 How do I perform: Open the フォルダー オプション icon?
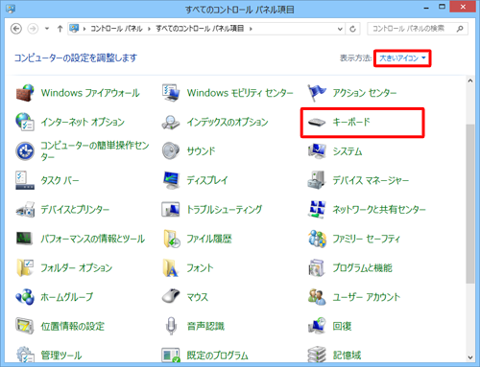point(25,267)
